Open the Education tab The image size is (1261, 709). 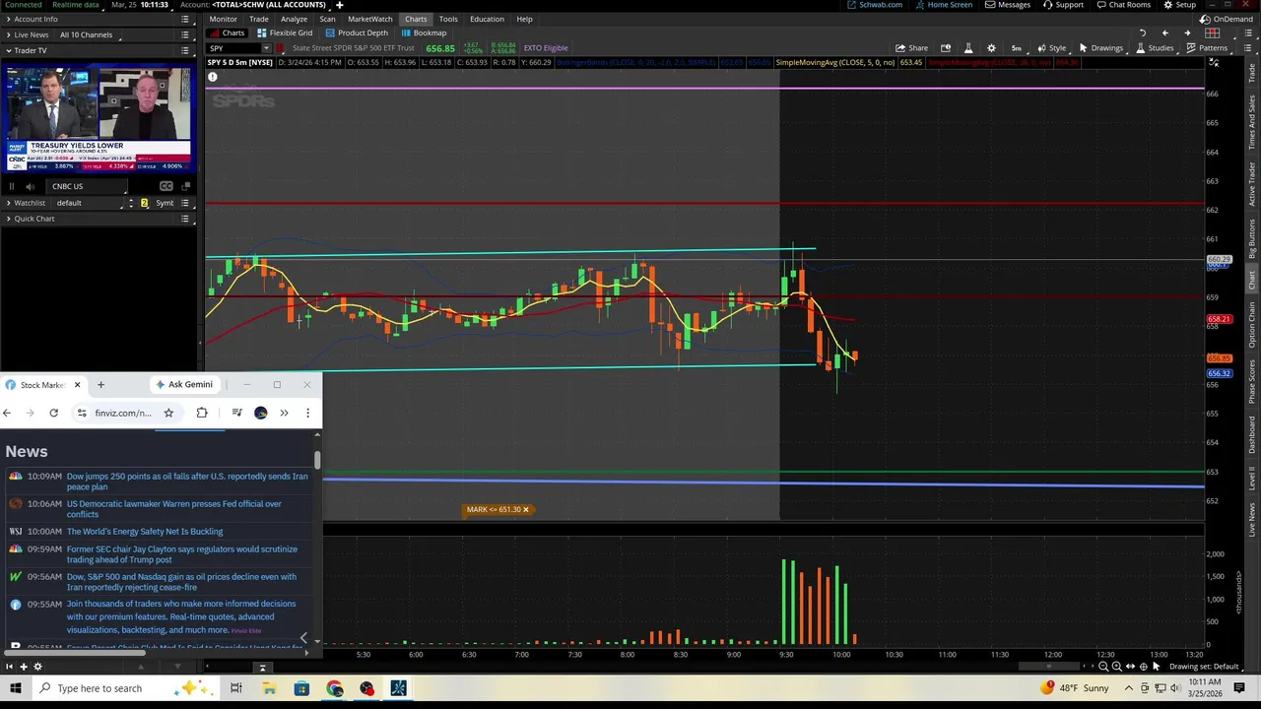click(487, 19)
